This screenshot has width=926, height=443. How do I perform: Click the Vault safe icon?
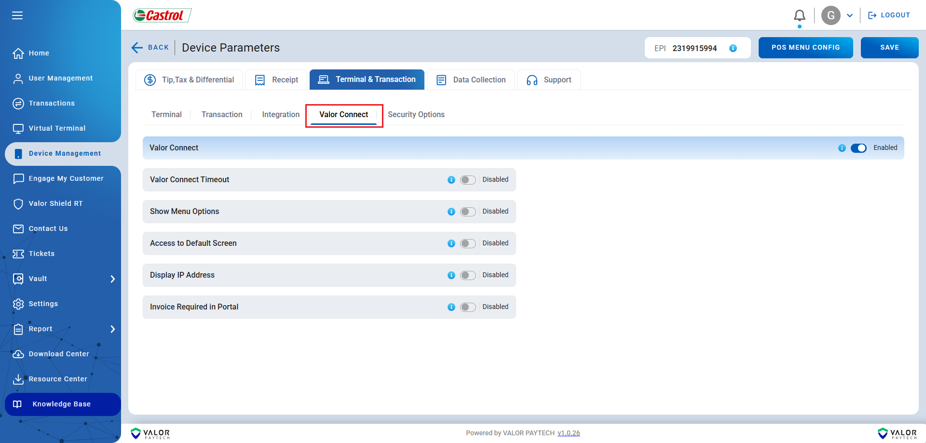click(18, 279)
